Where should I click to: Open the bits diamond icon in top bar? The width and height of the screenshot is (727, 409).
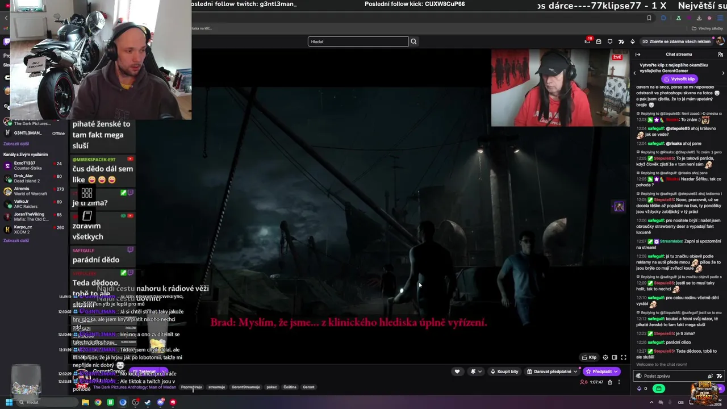[633, 41]
